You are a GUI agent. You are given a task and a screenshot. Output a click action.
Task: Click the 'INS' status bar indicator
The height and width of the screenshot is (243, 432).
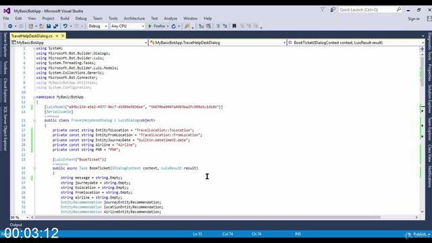click(298, 234)
